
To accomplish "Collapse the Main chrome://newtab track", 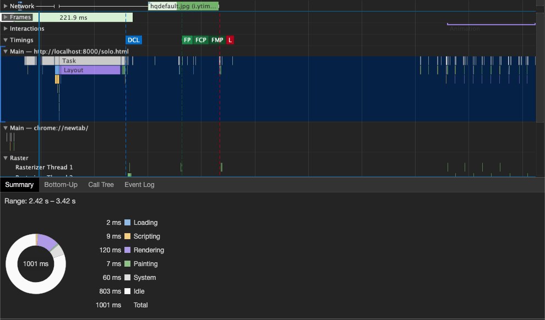I will 6,128.
